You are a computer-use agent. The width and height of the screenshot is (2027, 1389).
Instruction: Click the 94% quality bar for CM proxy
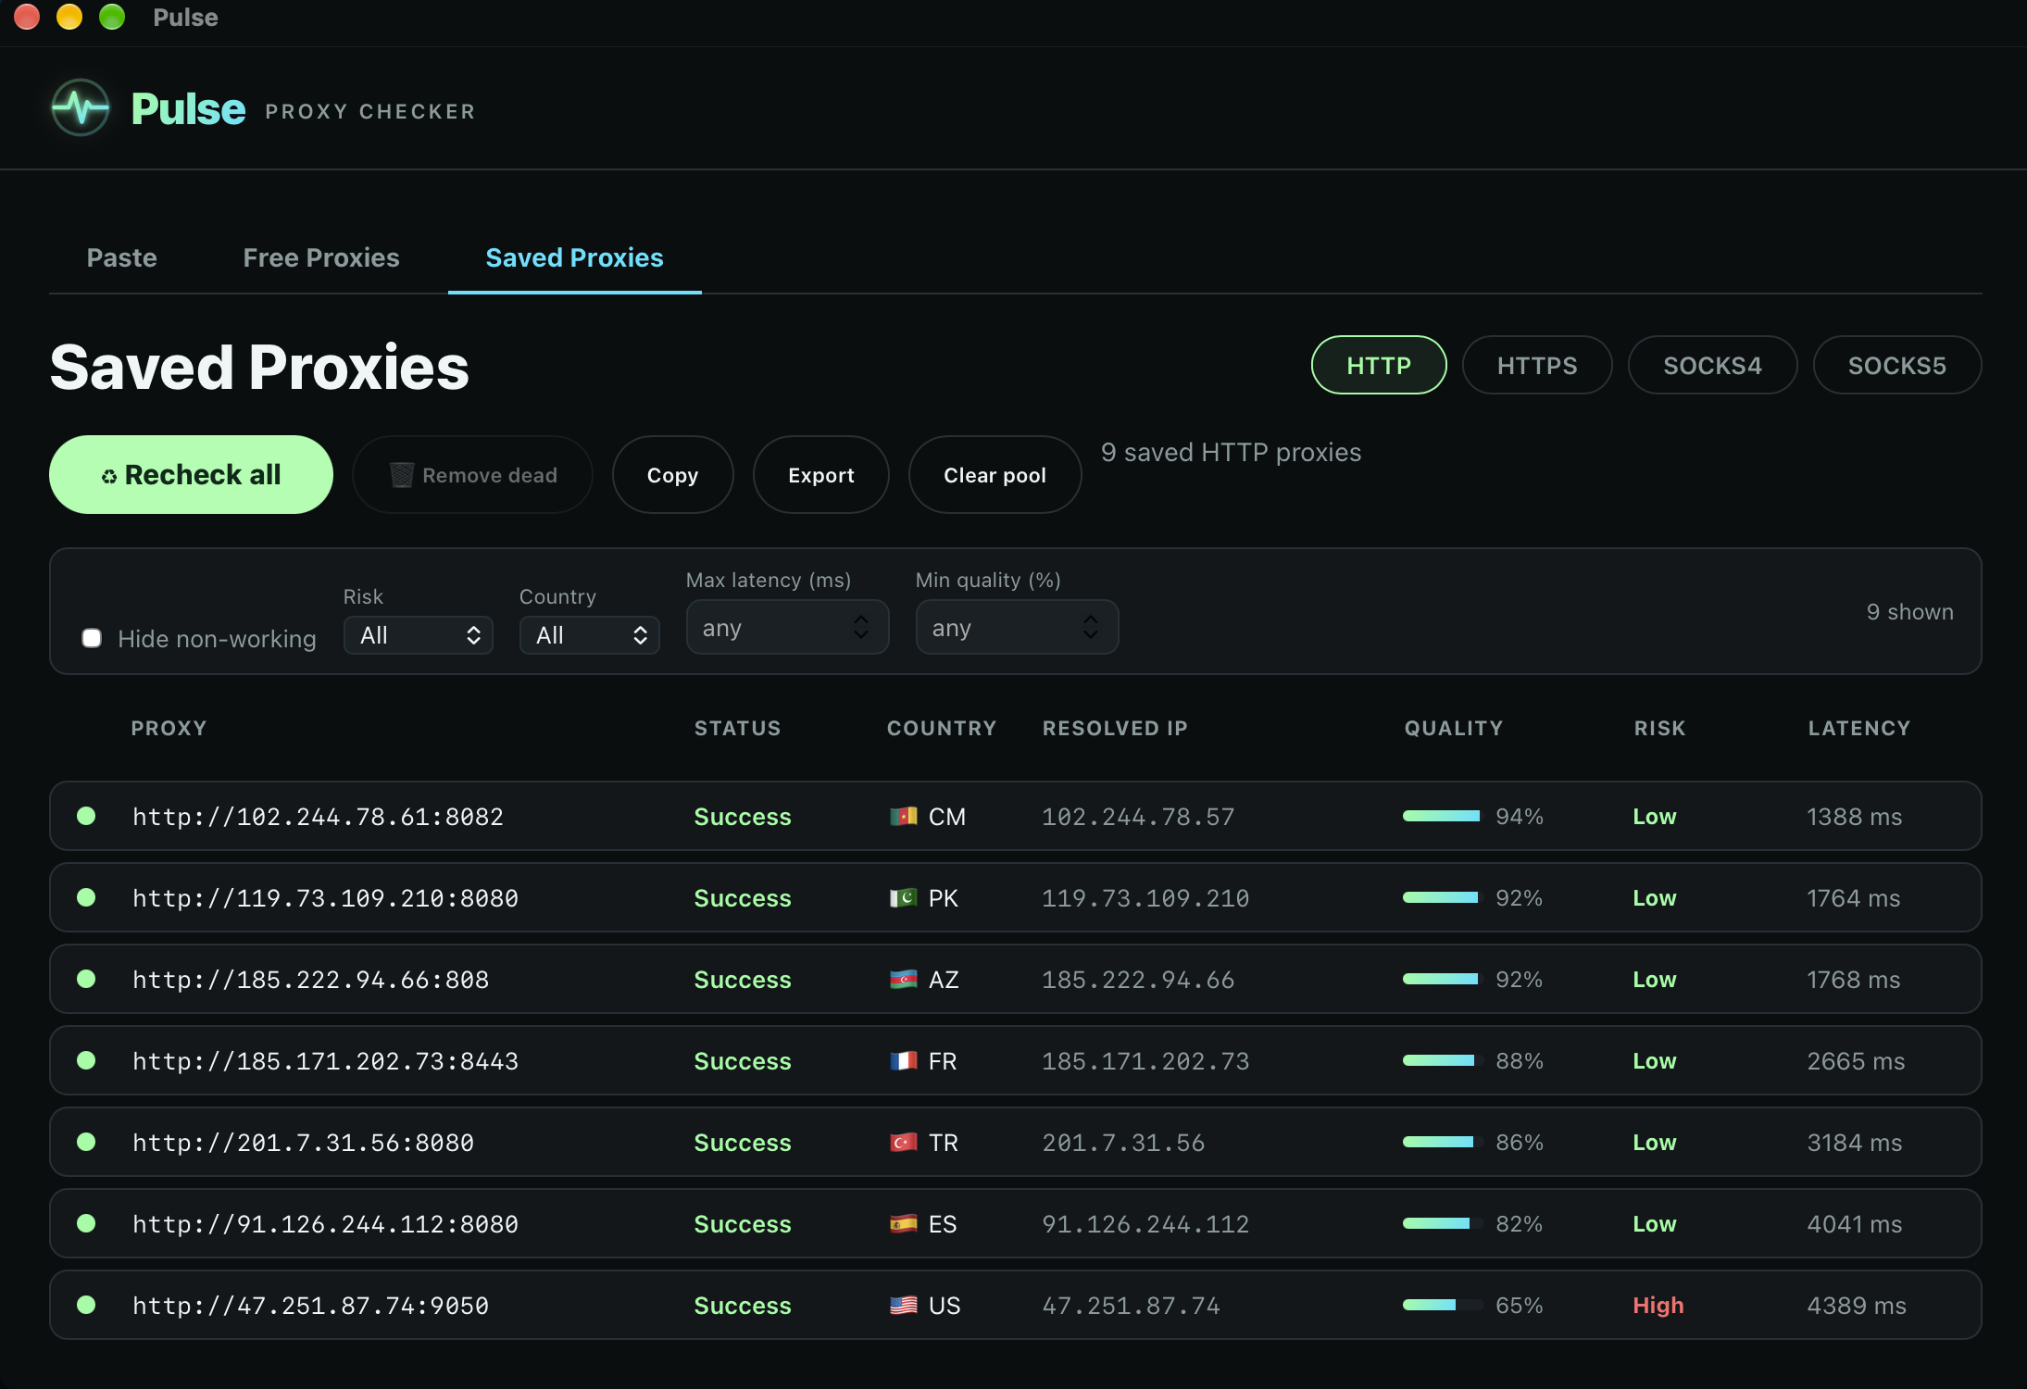pos(1442,816)
